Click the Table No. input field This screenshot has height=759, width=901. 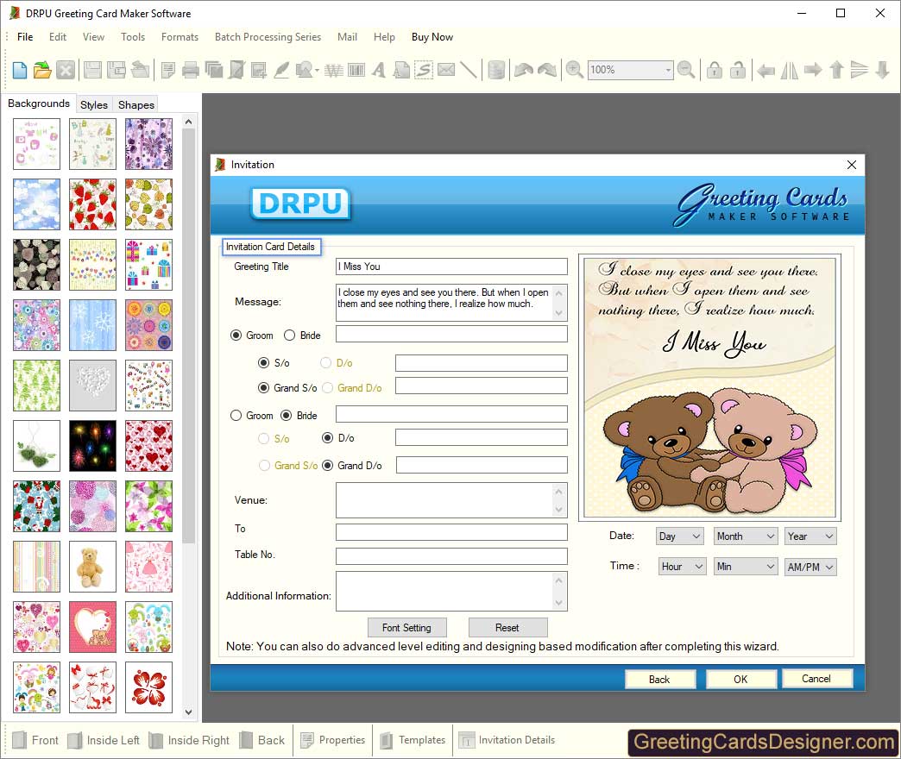tap(451, 556)
